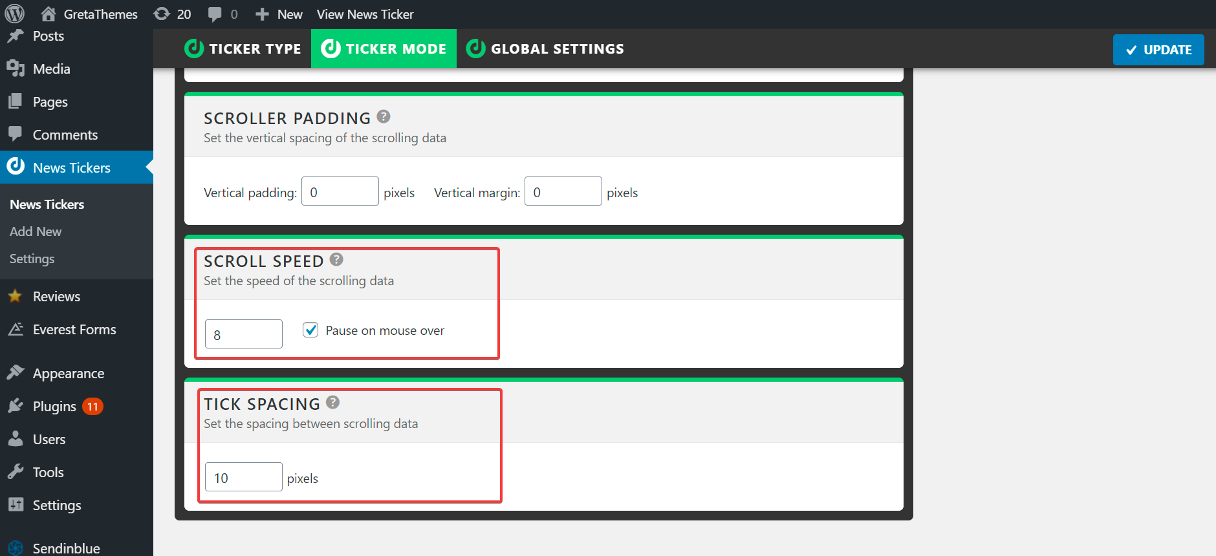
Task: Focus the Vertical margin input field
Action: [x=563, y=191]
